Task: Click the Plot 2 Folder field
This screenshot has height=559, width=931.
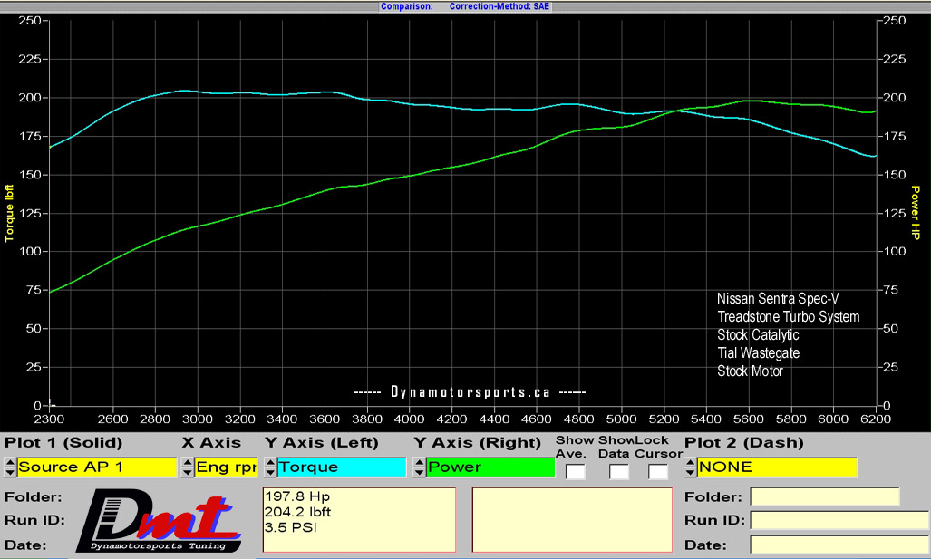Action: [825, 496]
